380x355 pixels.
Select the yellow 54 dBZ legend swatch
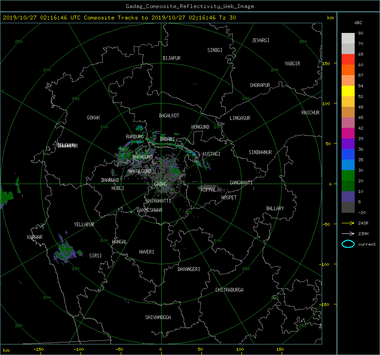(x=348, y=91)
